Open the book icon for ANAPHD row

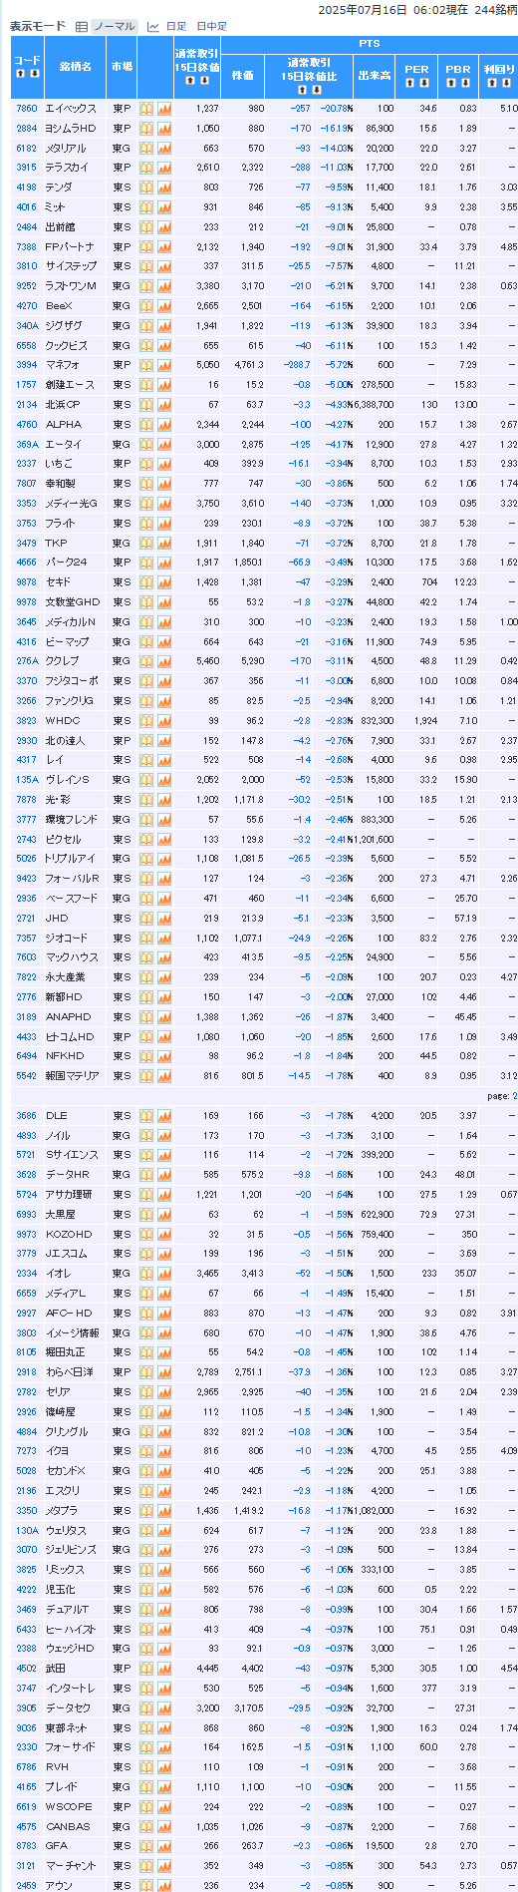[x=145, y=1016]
